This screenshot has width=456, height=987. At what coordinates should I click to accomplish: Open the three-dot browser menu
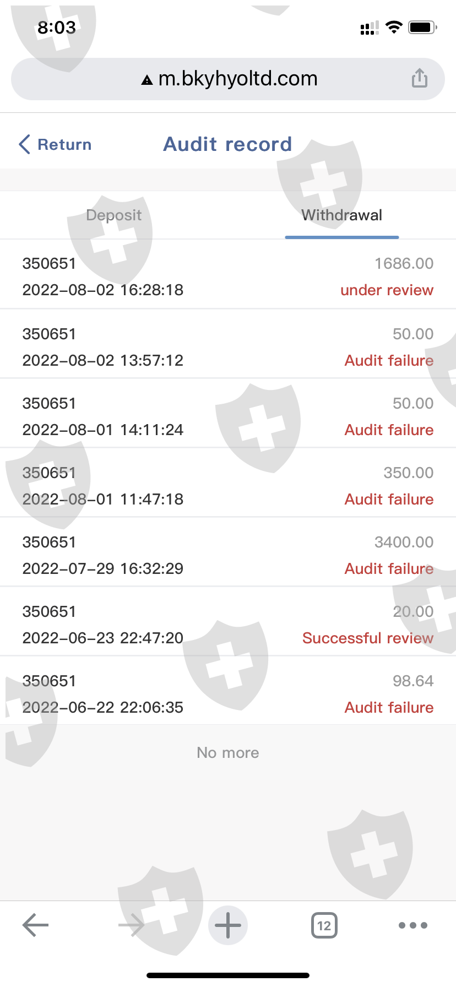413,925
